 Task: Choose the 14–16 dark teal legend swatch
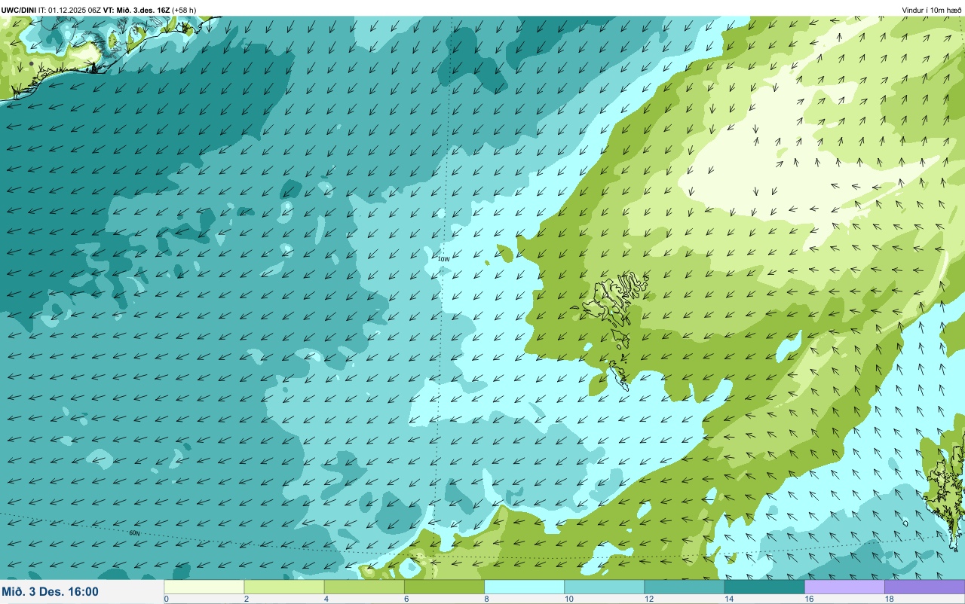tap(764, 587)
